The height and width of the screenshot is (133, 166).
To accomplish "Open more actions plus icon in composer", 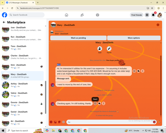I will coord(51,122).
